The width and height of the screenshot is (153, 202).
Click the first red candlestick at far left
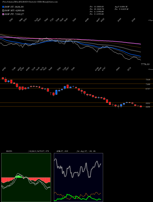tap(3, 78)
